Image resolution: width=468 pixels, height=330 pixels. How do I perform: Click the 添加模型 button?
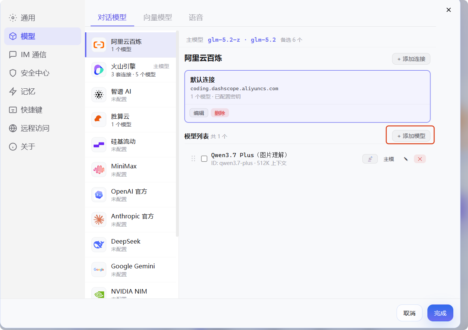[411, 136]
